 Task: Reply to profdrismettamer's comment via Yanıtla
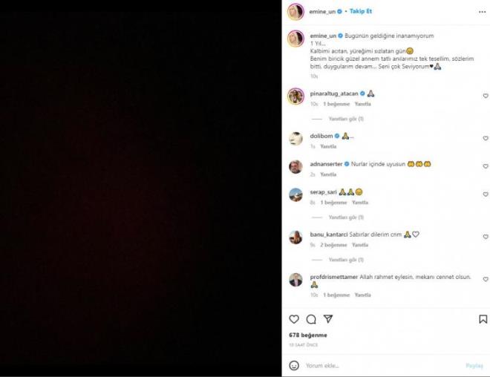[362, 295]
